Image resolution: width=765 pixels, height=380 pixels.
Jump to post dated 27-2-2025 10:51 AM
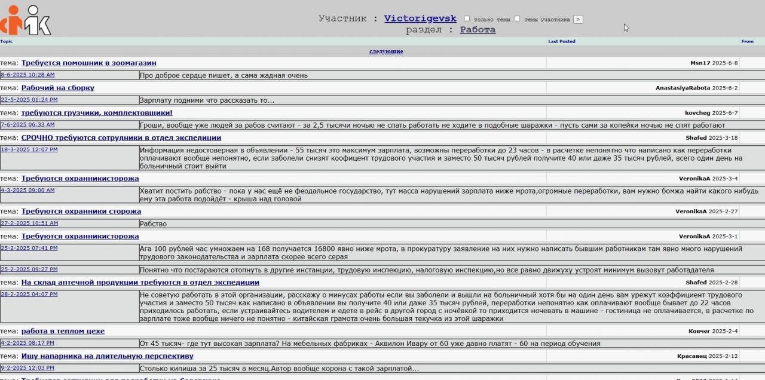point(29,223)
